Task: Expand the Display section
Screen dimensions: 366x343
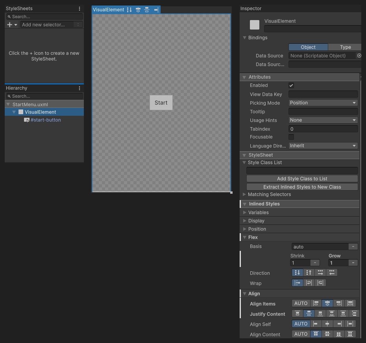Action: click(x=245, y=221)
